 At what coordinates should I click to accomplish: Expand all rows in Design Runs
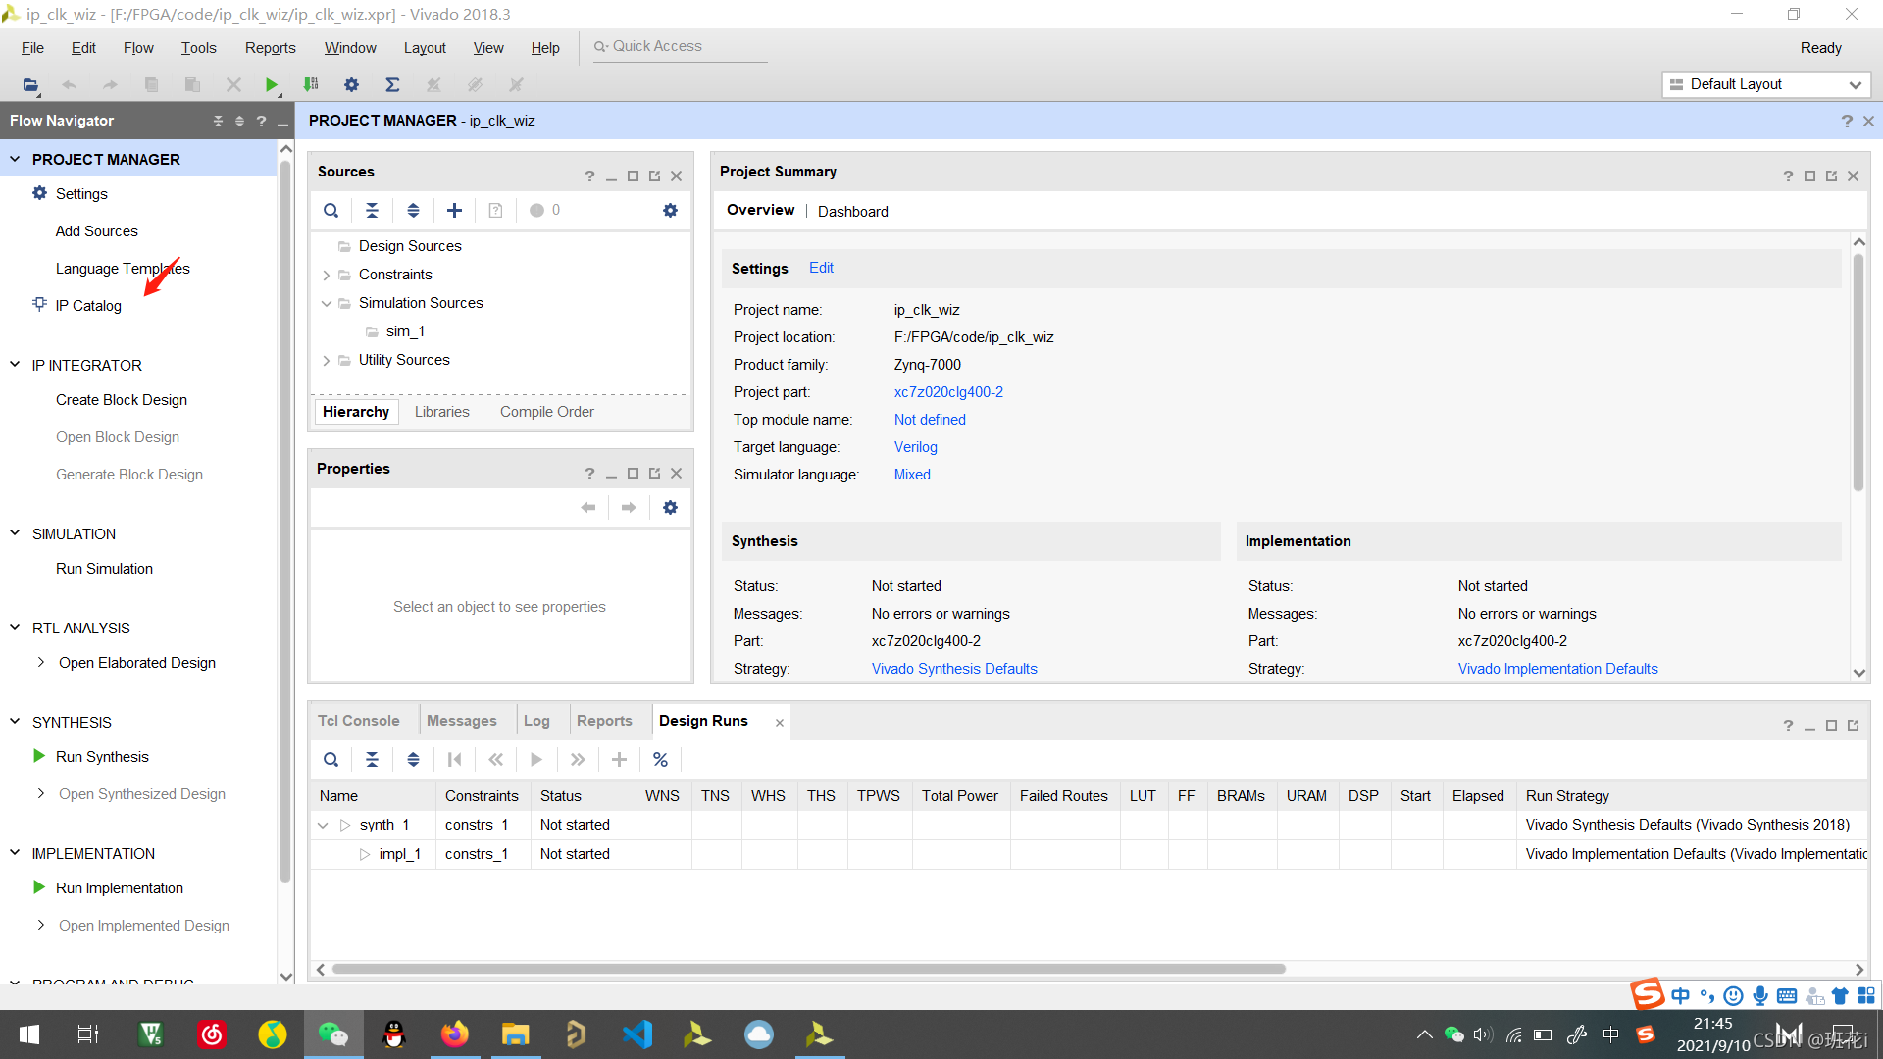[x=413, y=759]
